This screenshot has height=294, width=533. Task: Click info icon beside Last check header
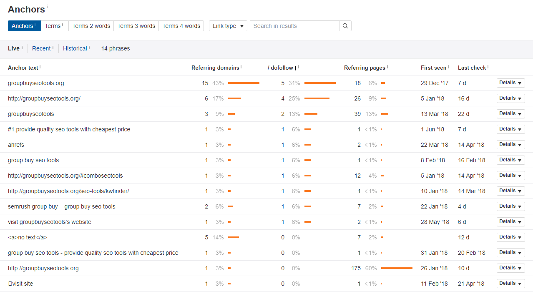488,67
